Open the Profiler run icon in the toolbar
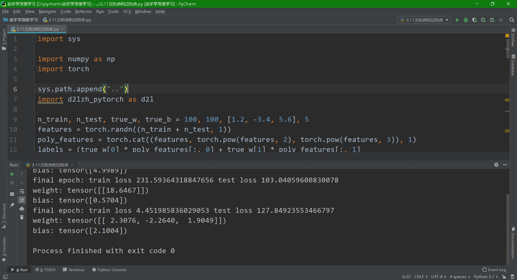 point(483,20)
